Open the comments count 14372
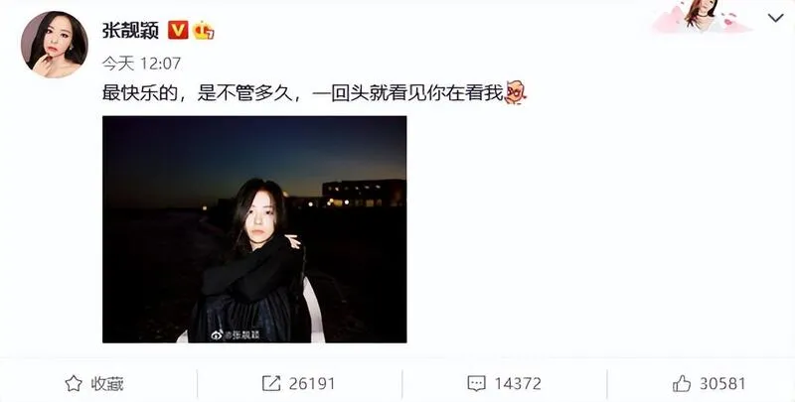Viewport: 795px width, 402px height. click(518, 384)
